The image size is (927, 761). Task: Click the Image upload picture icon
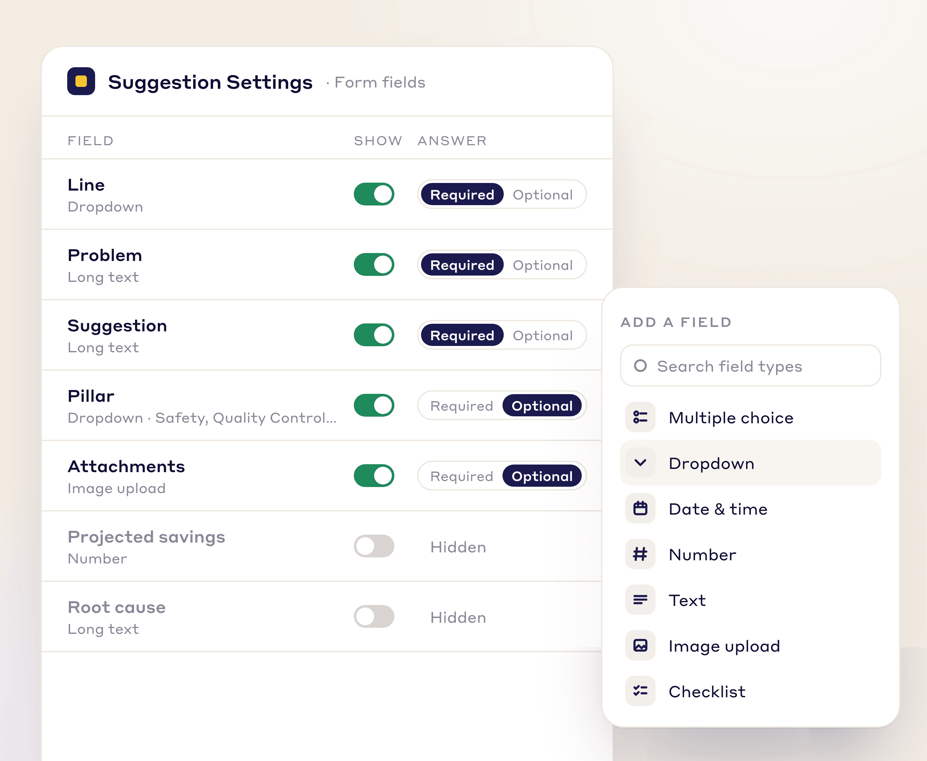coord(640,645)
